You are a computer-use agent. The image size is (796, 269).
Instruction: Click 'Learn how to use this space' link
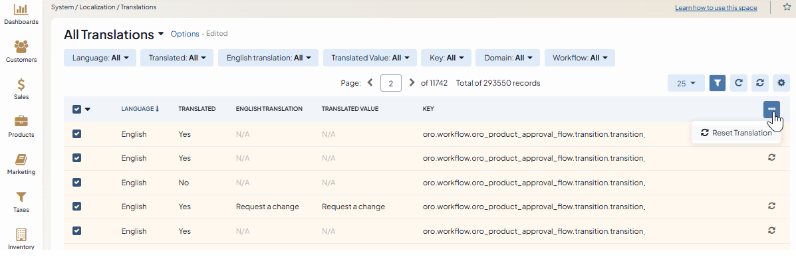click(716, 8)
